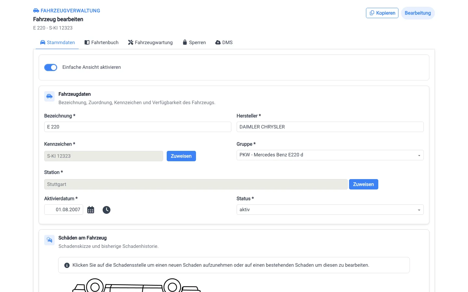Click the vehicle damage sketch
468x292 pixels.
(136, 285)
